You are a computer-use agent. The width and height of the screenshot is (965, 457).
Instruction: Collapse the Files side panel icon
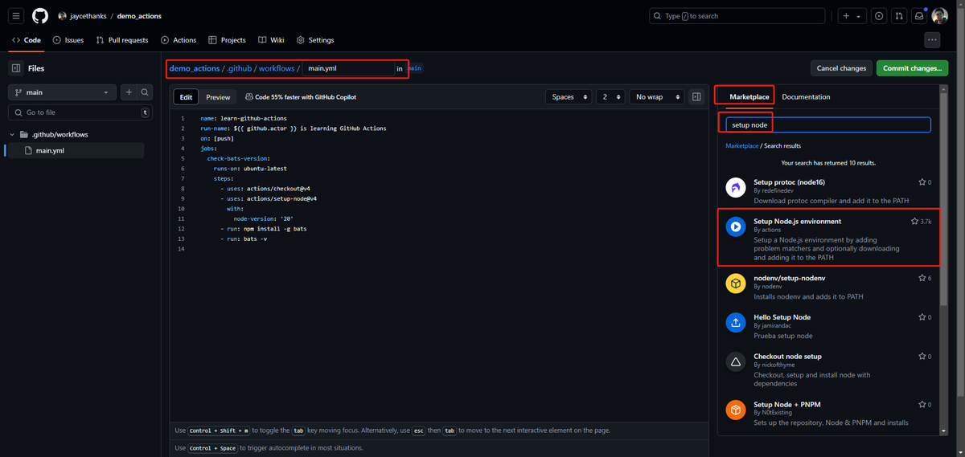(x=15, y=68)
